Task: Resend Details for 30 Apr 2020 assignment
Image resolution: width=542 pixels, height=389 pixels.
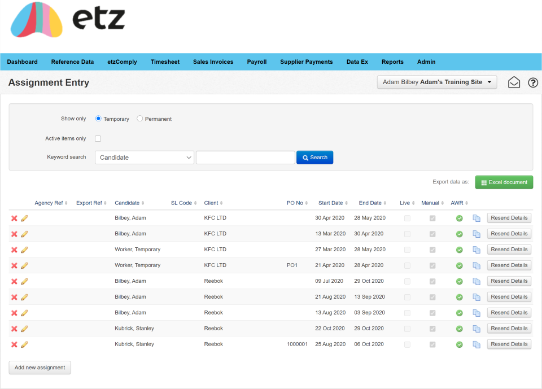Action: pyautogui.click(x=509, y=218)
